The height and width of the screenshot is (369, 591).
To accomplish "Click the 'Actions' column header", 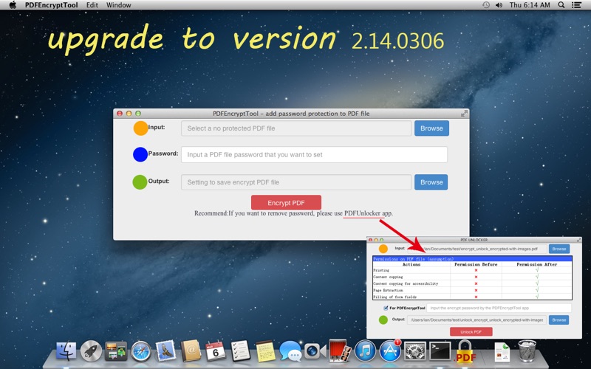I will coord(411,264).
